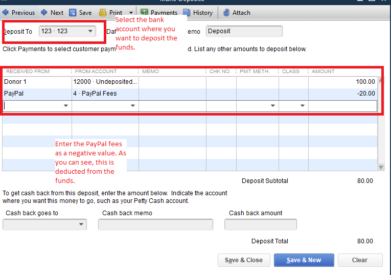391x275 pixels.
Task: Click the Payments money icon
Action: point(144,12)
